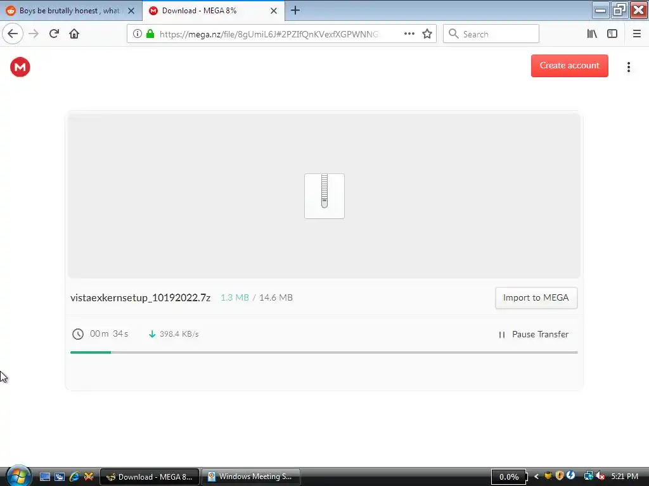649x486 pixels.
Task: Click the search magnifier icon
Action: click(x=454, y=34)
